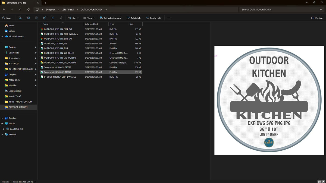
Task: Toggle the Preview pane button
Action: coord(317,18)
